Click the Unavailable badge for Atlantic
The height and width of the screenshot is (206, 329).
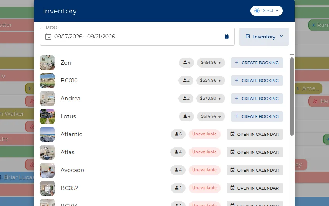tap(205, 134)
